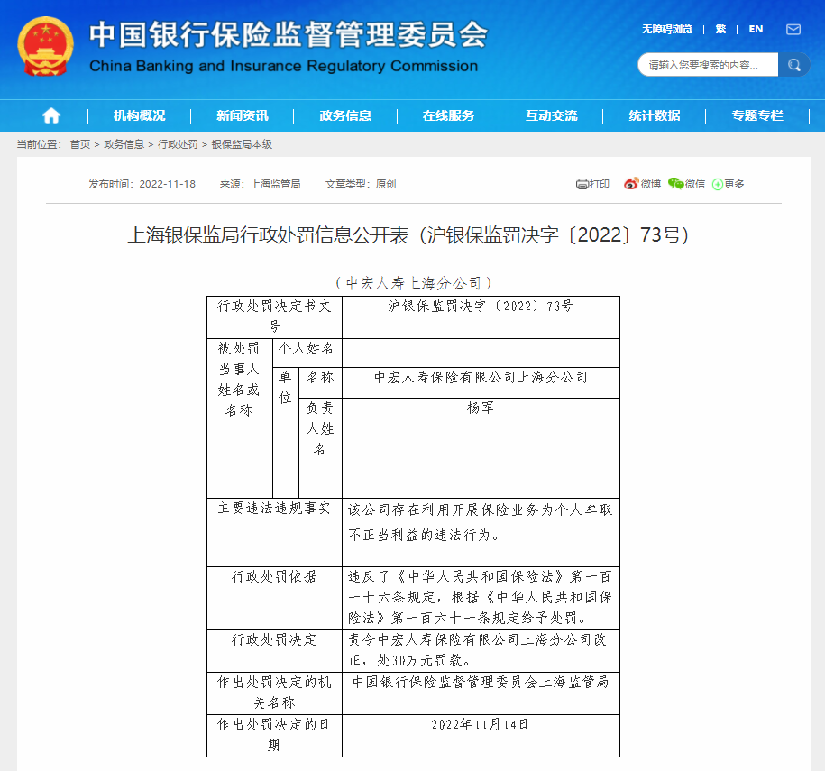Viewport: 825px width, 771px height.
Task: Click the home icon in navigation bar
Action: 51,115
